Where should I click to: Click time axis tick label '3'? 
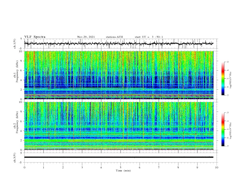[x=82, y=167]
